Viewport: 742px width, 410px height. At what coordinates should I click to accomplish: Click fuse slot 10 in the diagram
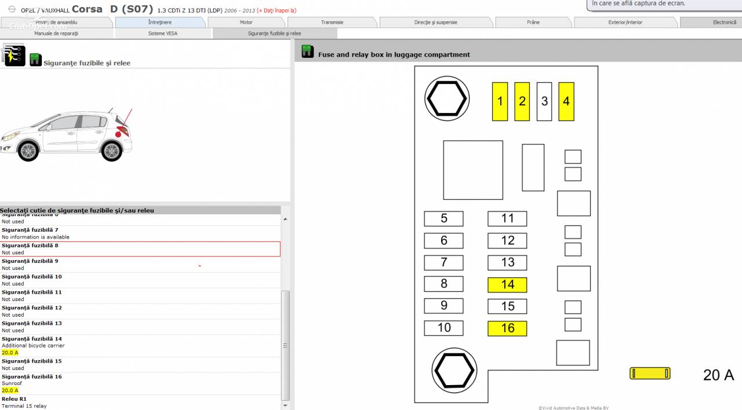point(443,328)
